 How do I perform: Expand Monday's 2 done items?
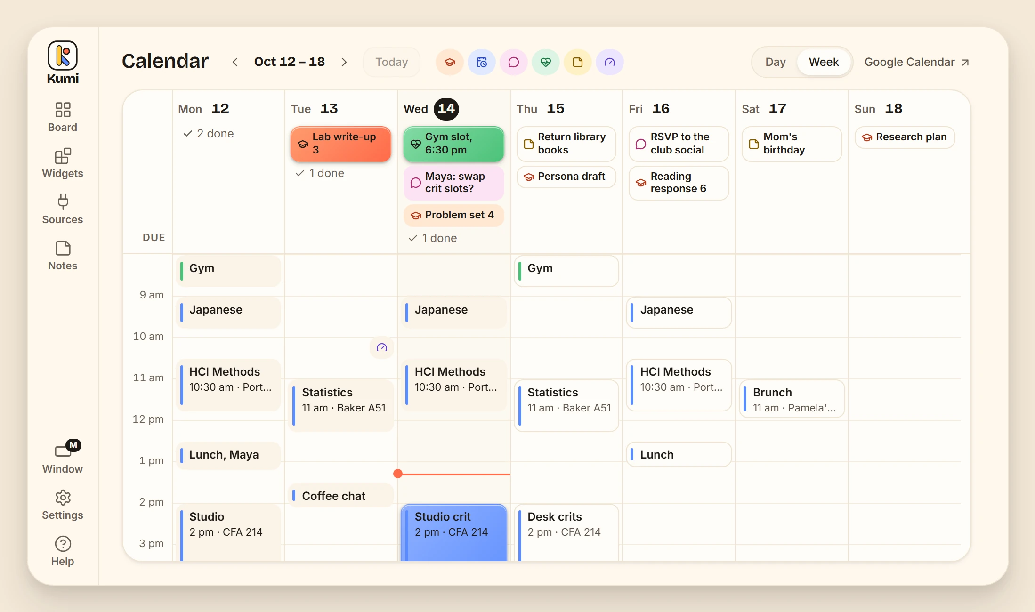(209, 134)
